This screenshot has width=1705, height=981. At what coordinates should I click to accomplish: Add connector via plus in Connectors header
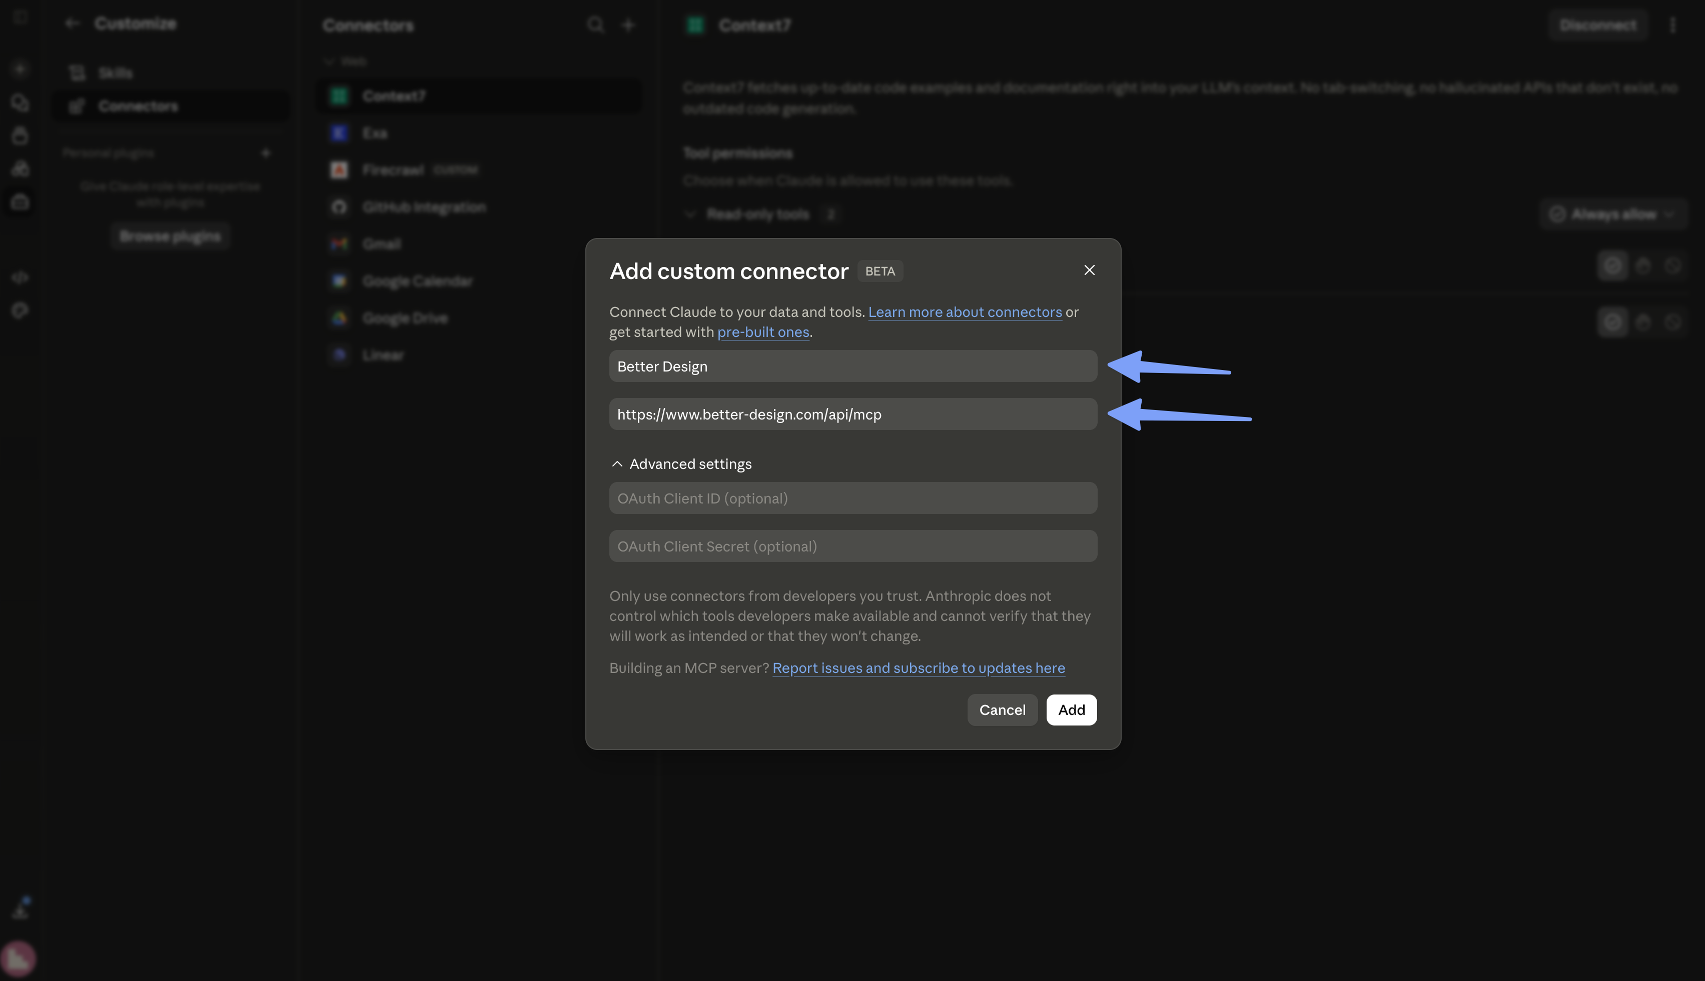click(628, 25)
